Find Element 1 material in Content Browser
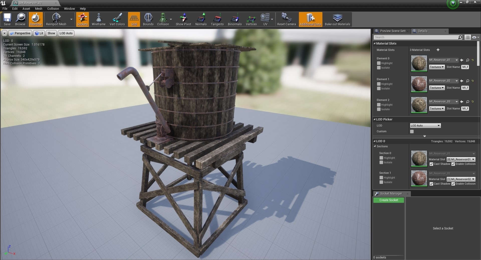 [x=467, y=81]
